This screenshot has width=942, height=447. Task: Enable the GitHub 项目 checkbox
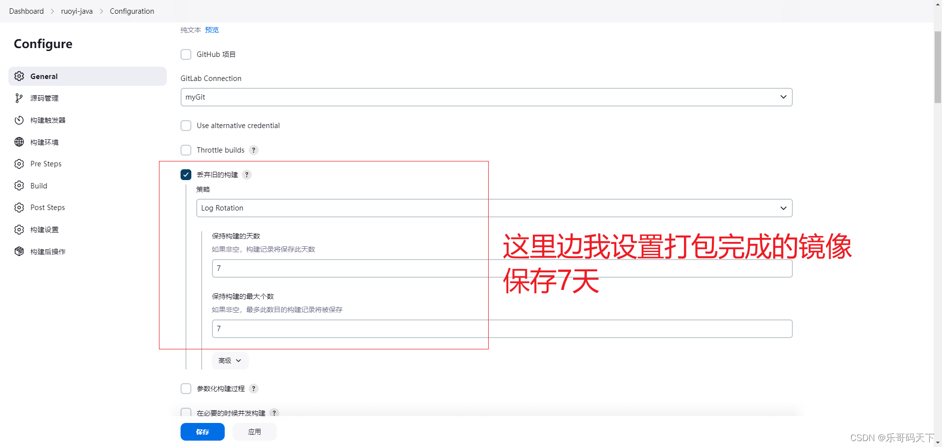(186, 54)
